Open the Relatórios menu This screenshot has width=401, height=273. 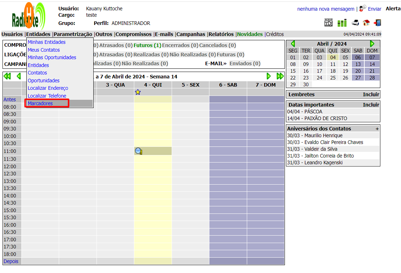click(x=221, y=34)
